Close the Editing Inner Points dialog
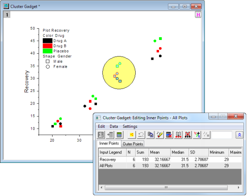Screen dimensions: 247x196 236,117
